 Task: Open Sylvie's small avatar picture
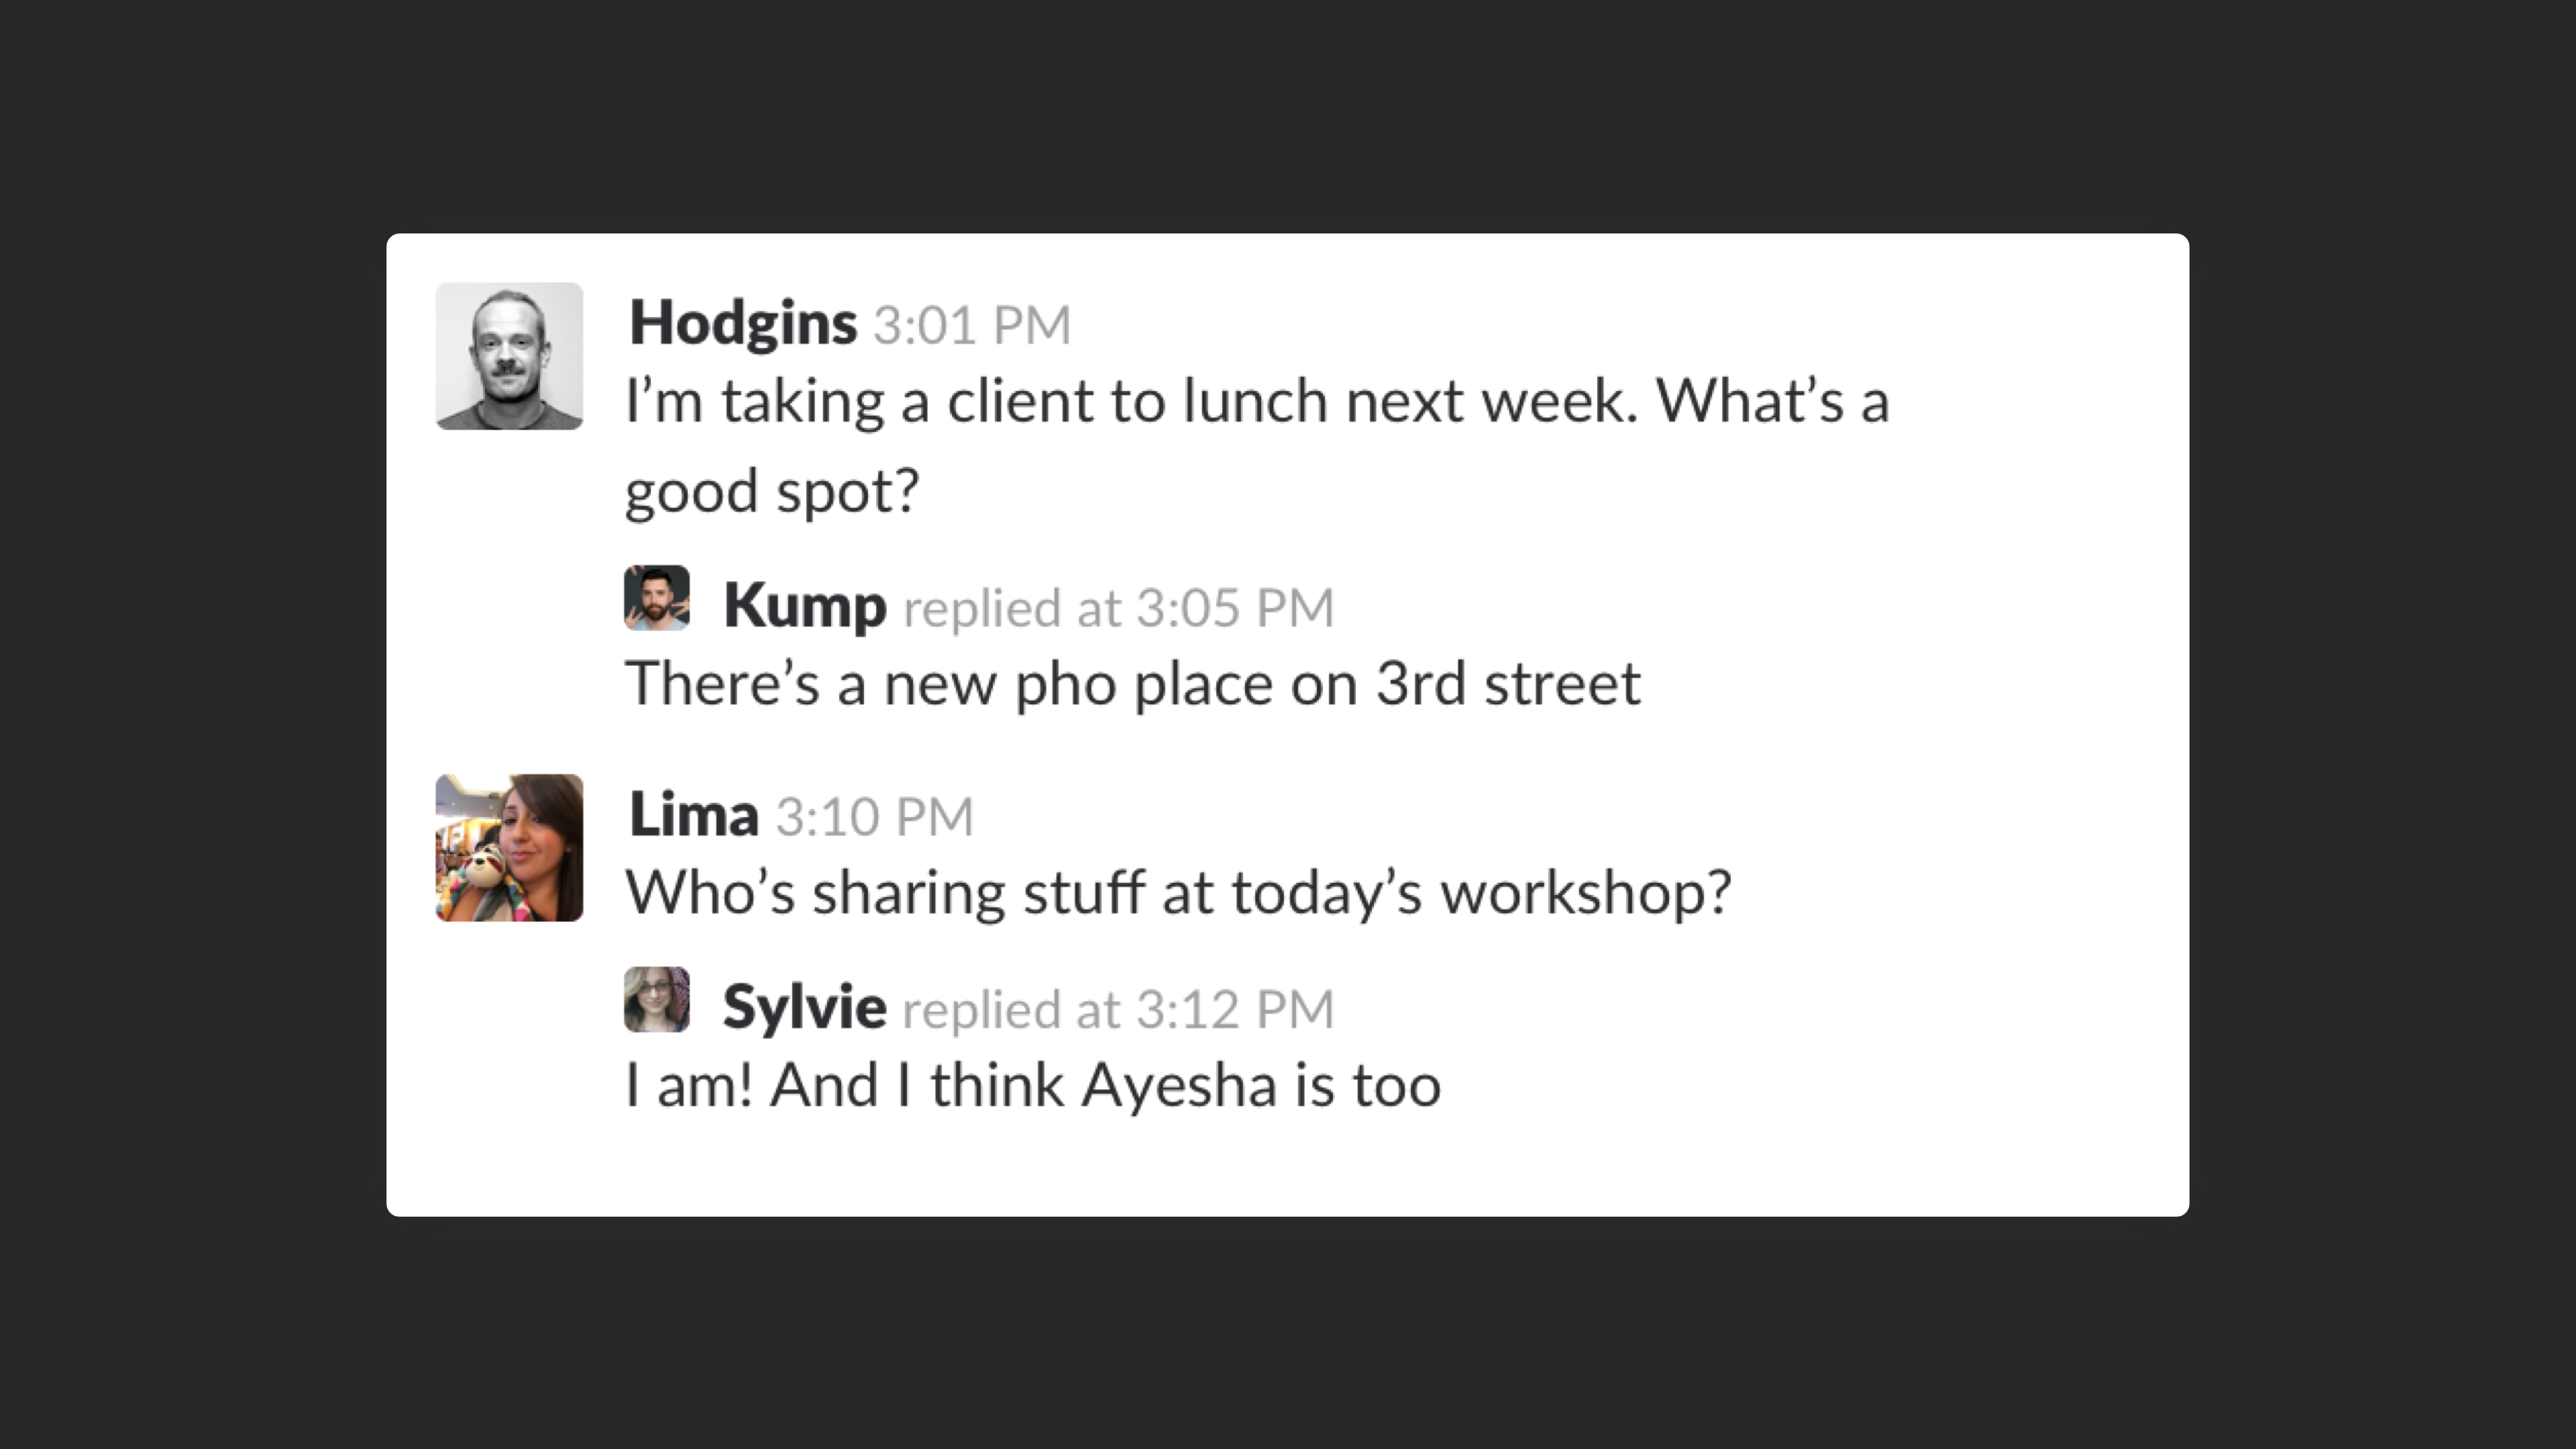(x=657, y=999)
